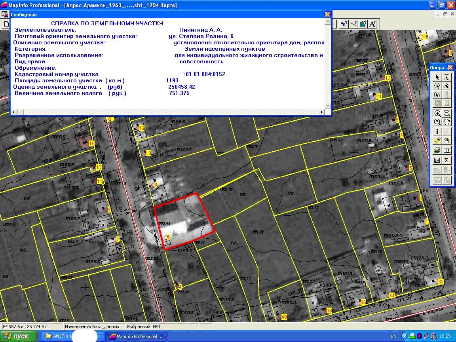
Task: Click cadastral number :01 01 004:0152
Action: pyautogui.click(x=205, y=74)
